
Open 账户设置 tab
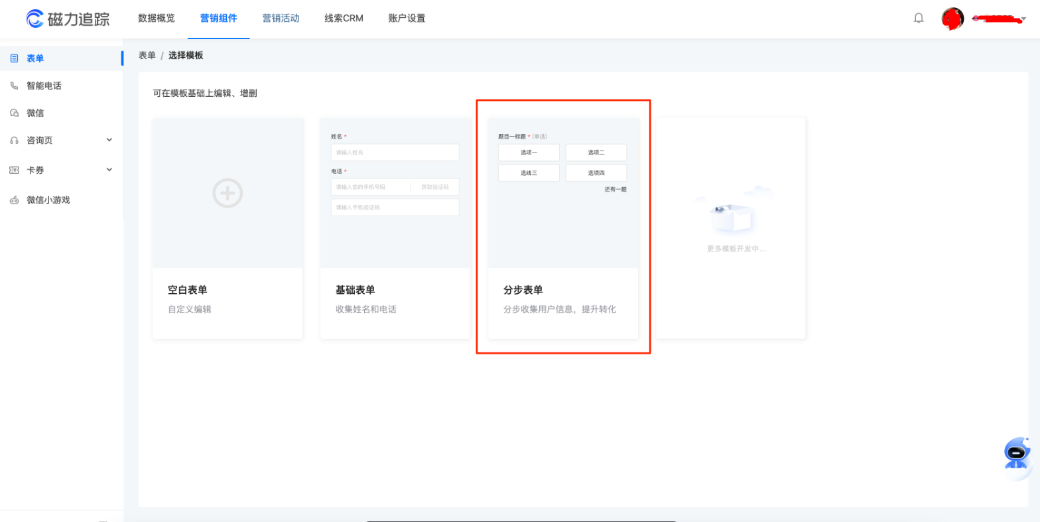pyautogui.click(x=407, y=19)
